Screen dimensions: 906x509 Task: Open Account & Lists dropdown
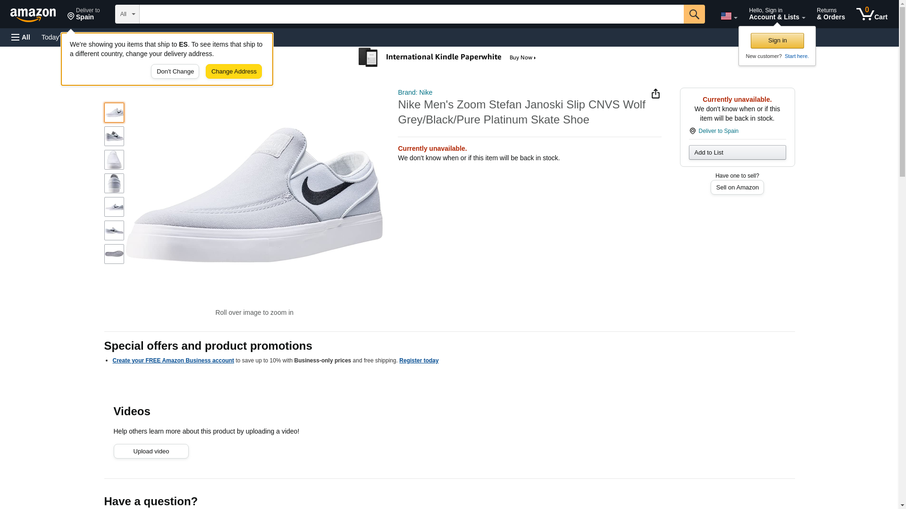pyautogui.click(x=777, y=14)
